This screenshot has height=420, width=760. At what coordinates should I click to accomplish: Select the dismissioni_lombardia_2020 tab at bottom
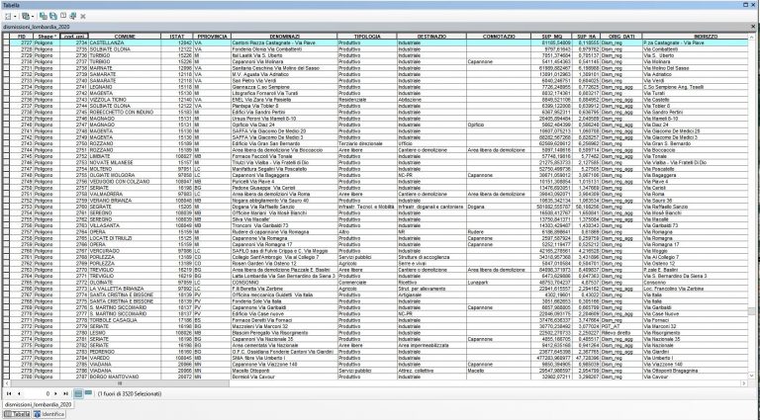click(38, 404)
